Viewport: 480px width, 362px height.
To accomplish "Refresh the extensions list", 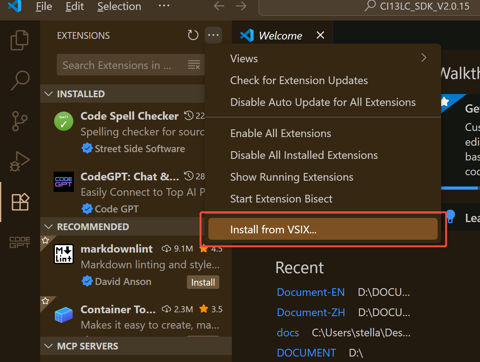I will 193,35.
